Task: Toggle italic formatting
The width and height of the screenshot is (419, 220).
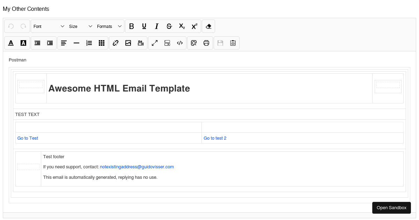Action: pyautogui.click(x=156, y=26)
